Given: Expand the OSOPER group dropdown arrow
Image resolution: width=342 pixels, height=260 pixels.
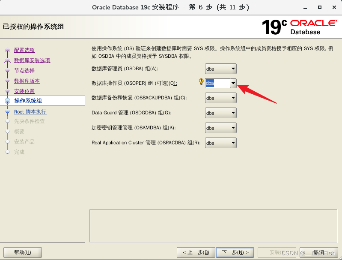Looking at the screenshot, I should coord(233,83).
